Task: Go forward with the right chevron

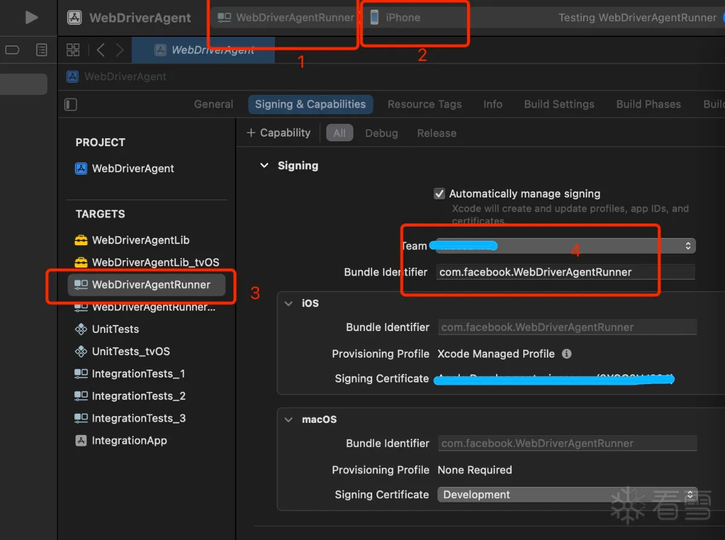Action: pyautogui.click(x=120, y=50)
